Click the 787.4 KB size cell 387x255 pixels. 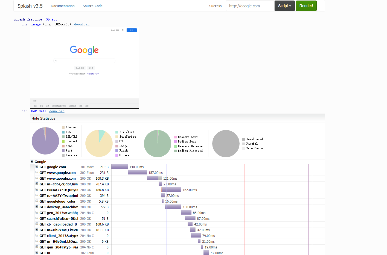click(102, 184)
